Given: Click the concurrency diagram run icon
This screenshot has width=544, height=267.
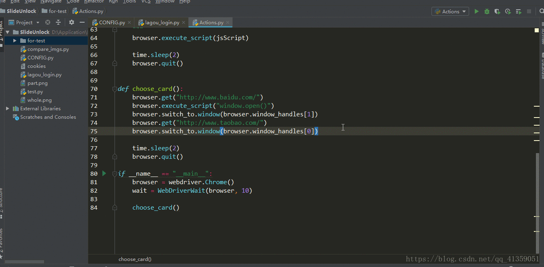Looking at the screenshot, I should click(518, 11).
